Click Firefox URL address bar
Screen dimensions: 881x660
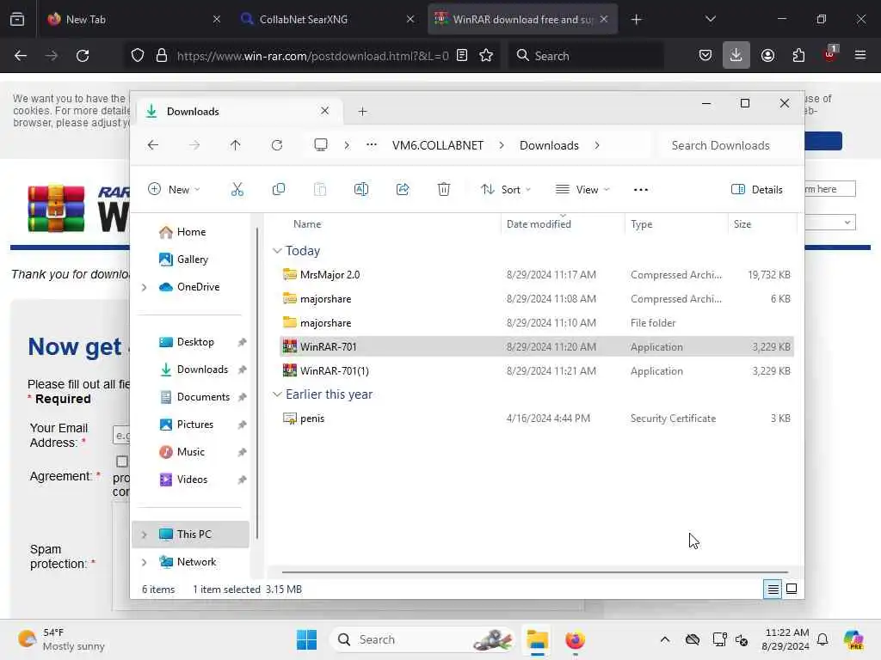(311, 56)
